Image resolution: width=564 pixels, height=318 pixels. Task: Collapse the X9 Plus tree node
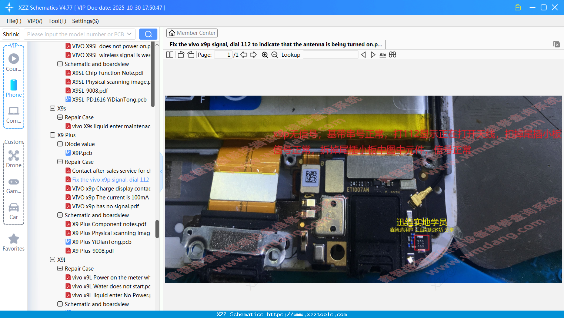click(53, 135)
